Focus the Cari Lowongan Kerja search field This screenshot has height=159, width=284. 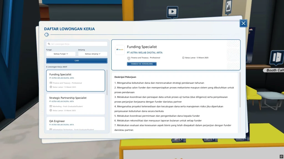tap(78, 44)
